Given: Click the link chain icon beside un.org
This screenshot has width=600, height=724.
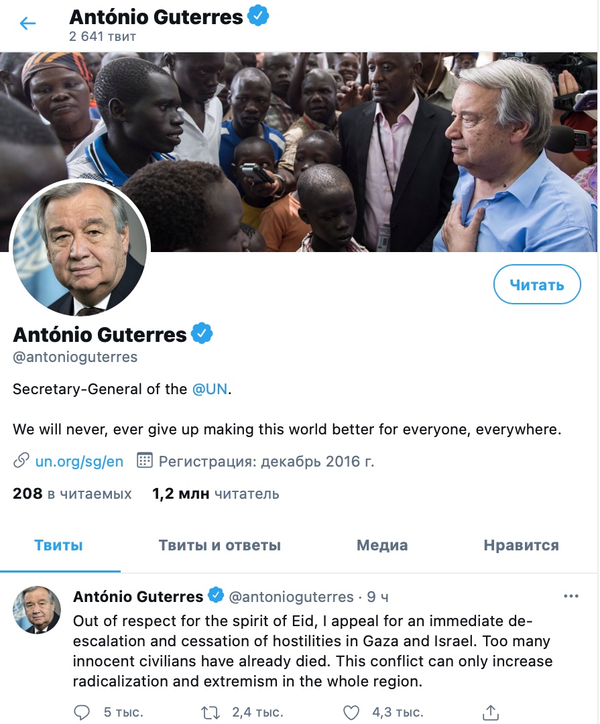Looking at the screenshot, I should 21,461.
